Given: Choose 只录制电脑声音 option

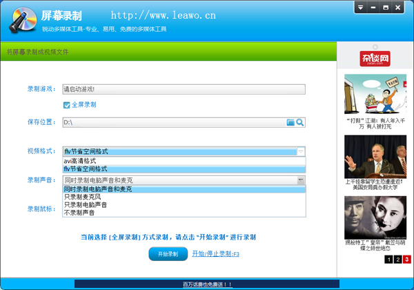Looking at the screenshot, I should click(x=86, y=204).
